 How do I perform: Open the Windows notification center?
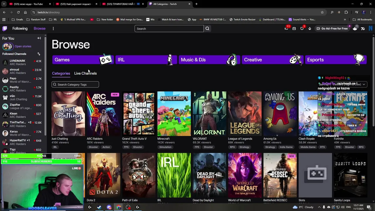[x=369, y=207]
